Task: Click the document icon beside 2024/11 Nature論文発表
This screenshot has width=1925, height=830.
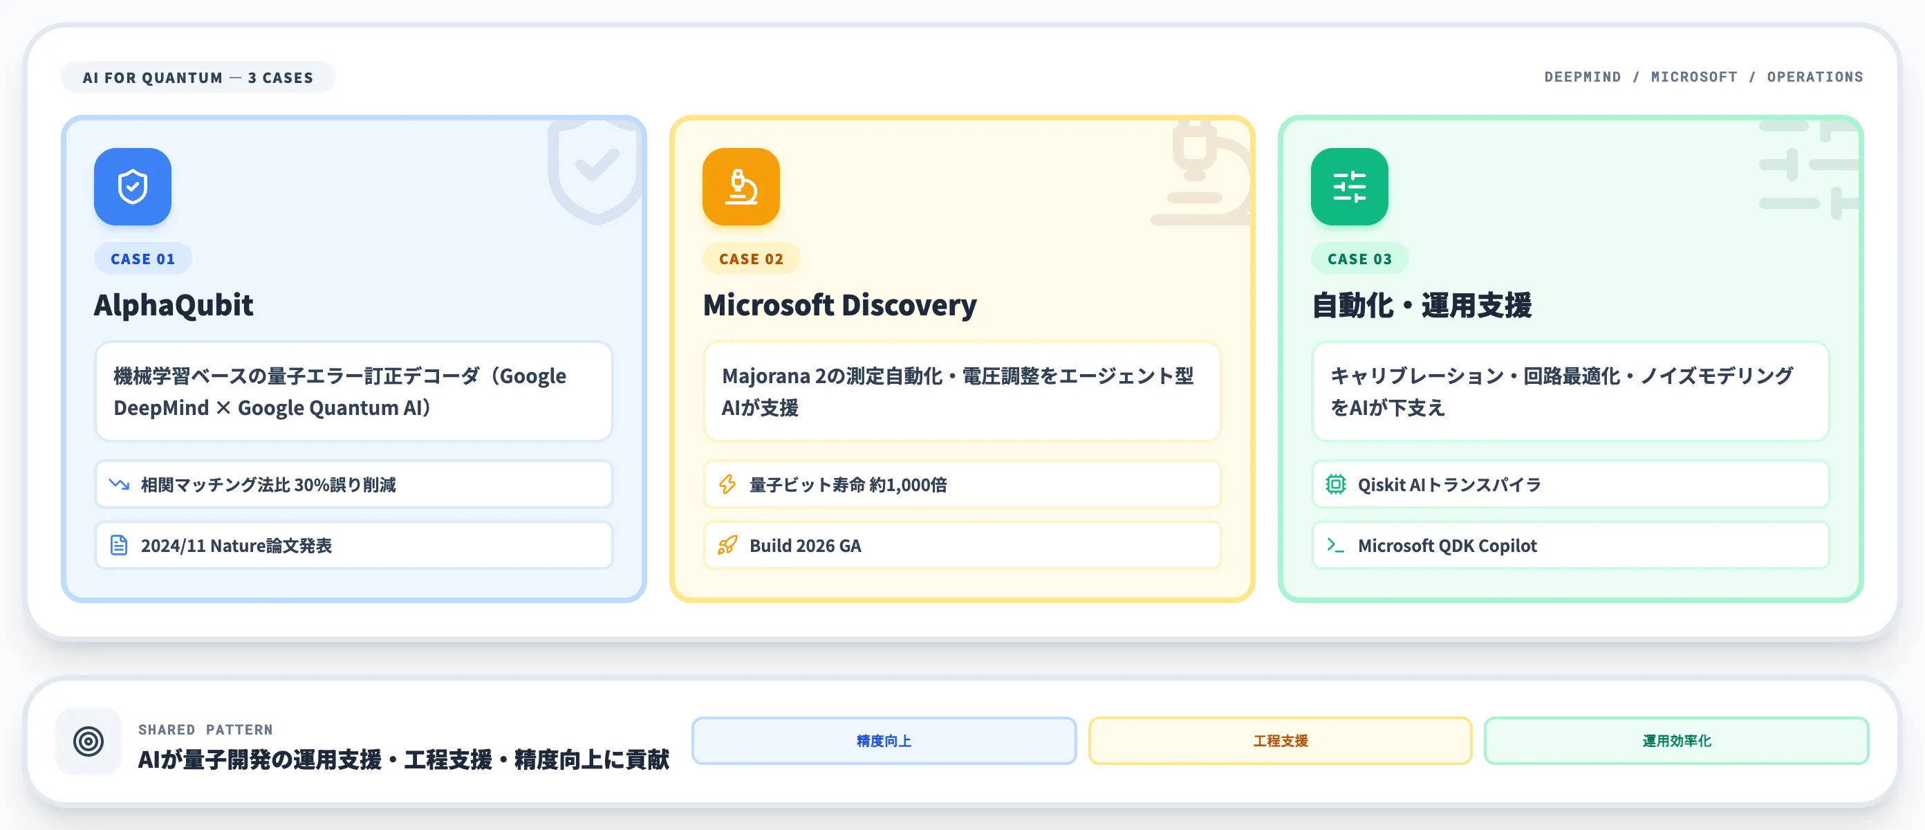Action: click(x=119, y=545)
